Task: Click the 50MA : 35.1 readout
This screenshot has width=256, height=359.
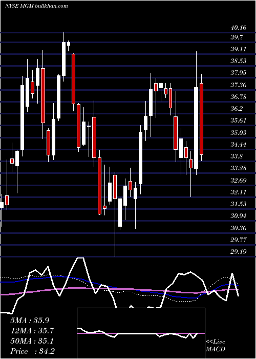Action: (x=32, y=341)
